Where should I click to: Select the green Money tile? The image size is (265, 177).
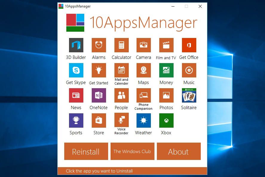click(x=166, y=70)
